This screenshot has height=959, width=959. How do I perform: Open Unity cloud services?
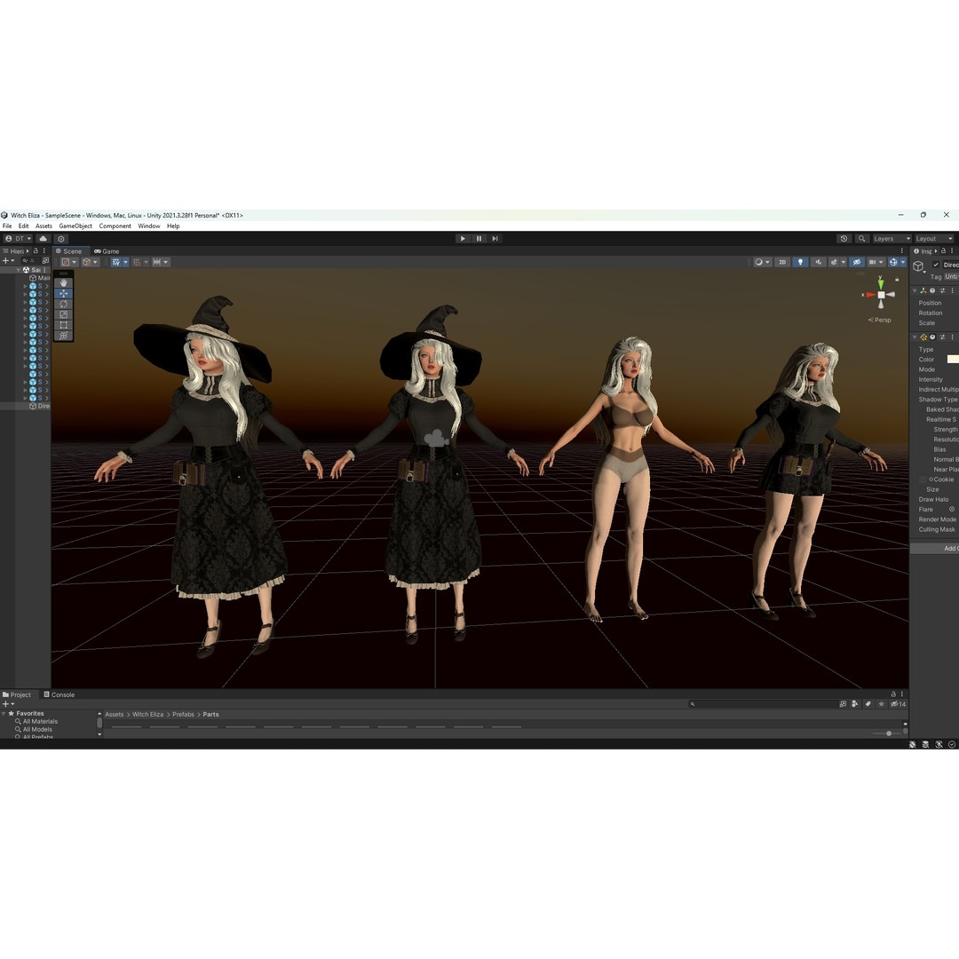point(43,239)
